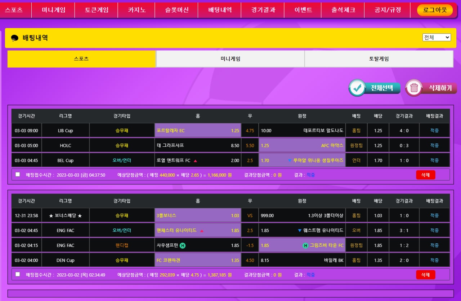Click the trash can icon on 삭제하기
Viewport: 461px width, 301px height.
point(414,88)
